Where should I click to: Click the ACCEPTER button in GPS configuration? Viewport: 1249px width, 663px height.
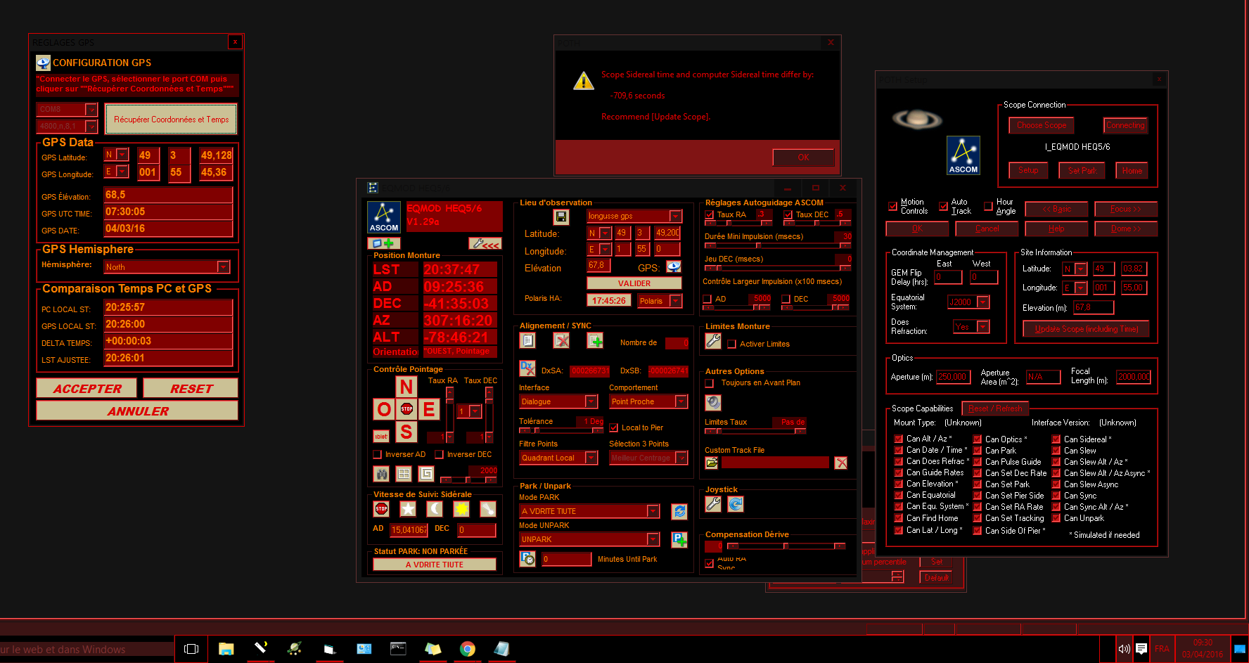click(88, 388)
